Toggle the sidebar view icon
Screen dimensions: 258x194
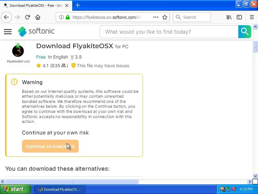pos(239,17)
